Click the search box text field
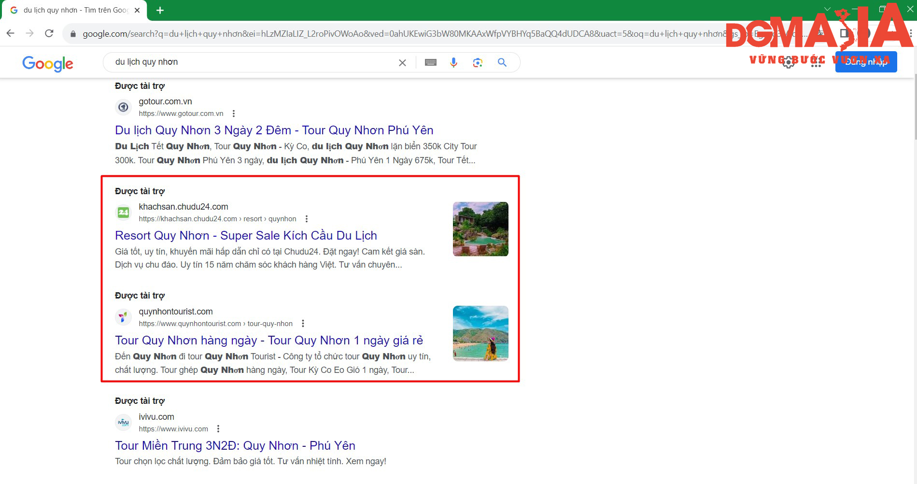The height and width of the screenshot is (484, 917). (x=251, y=62)
